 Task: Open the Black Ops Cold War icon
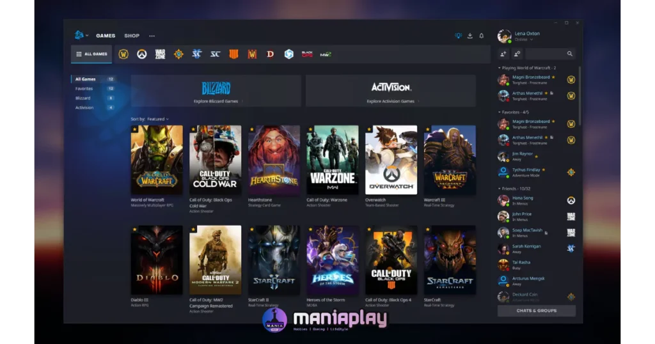[307, 54]
